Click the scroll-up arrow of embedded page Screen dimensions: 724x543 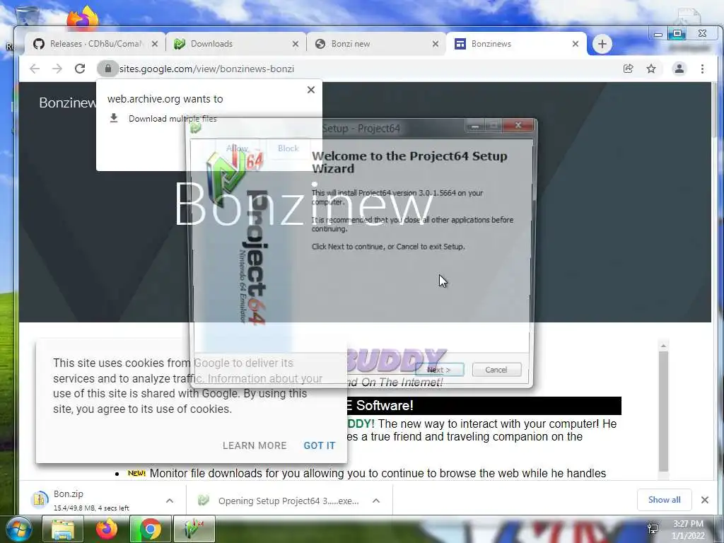pos(663,346)
